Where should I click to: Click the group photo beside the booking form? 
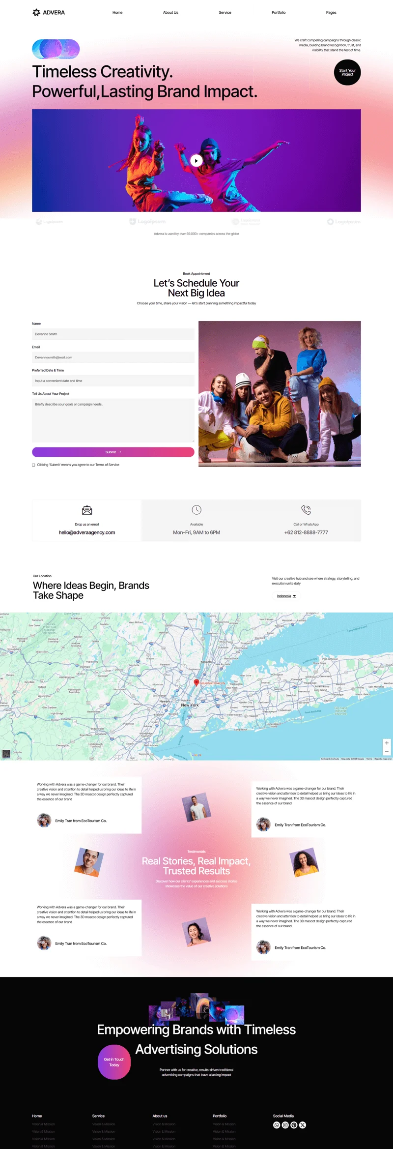click(x=280, y=394)
